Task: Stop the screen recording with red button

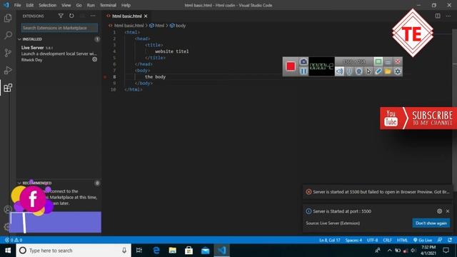Action: pos(291,66)
